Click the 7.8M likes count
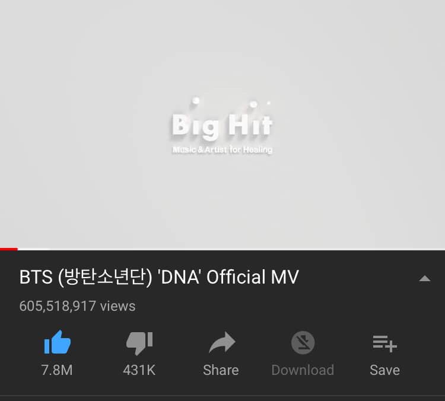 coord(57,370)
